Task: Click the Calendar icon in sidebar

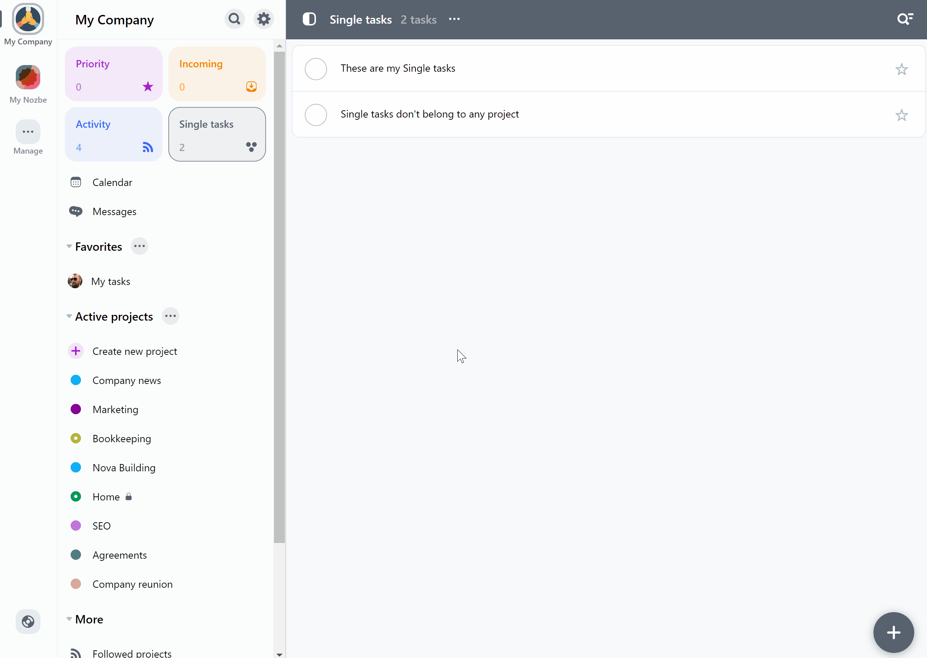Action: pyautogui.click(x=76, y=182)
